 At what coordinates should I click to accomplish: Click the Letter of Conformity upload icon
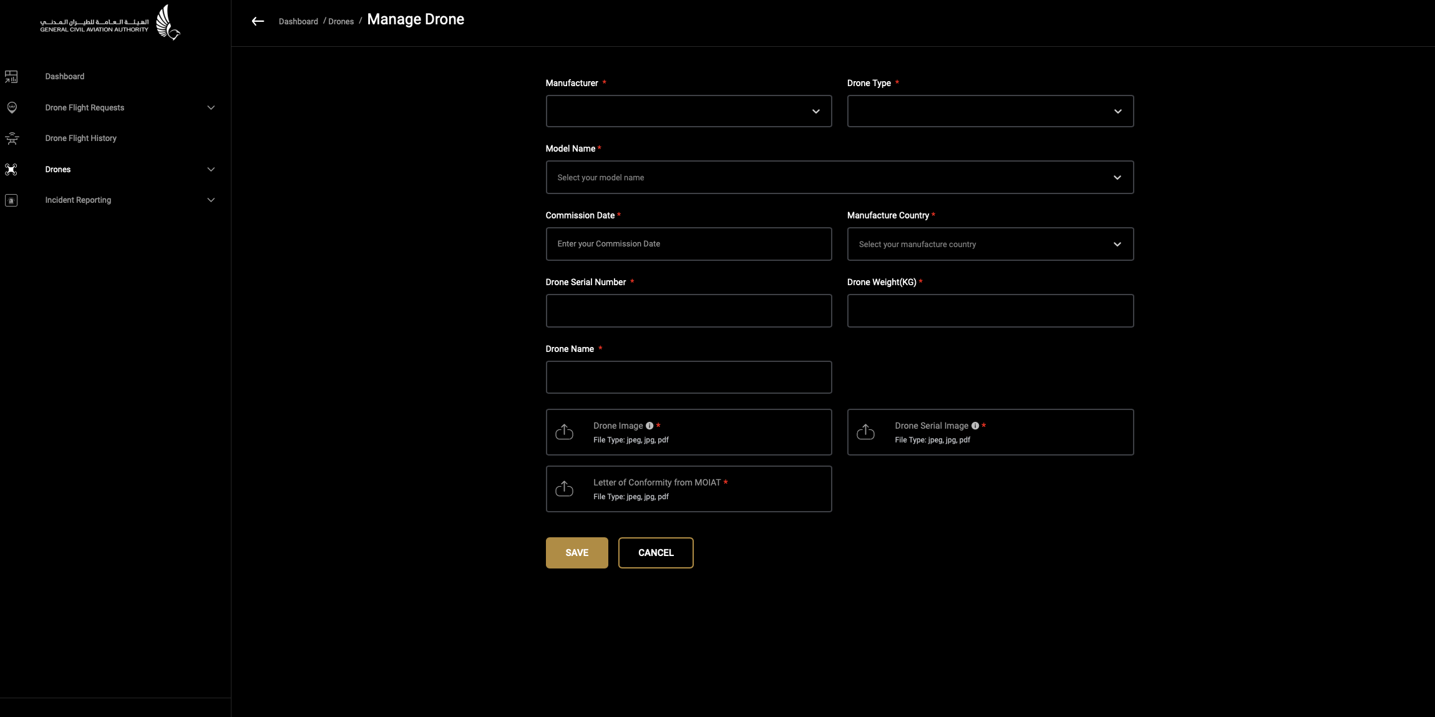564,489
